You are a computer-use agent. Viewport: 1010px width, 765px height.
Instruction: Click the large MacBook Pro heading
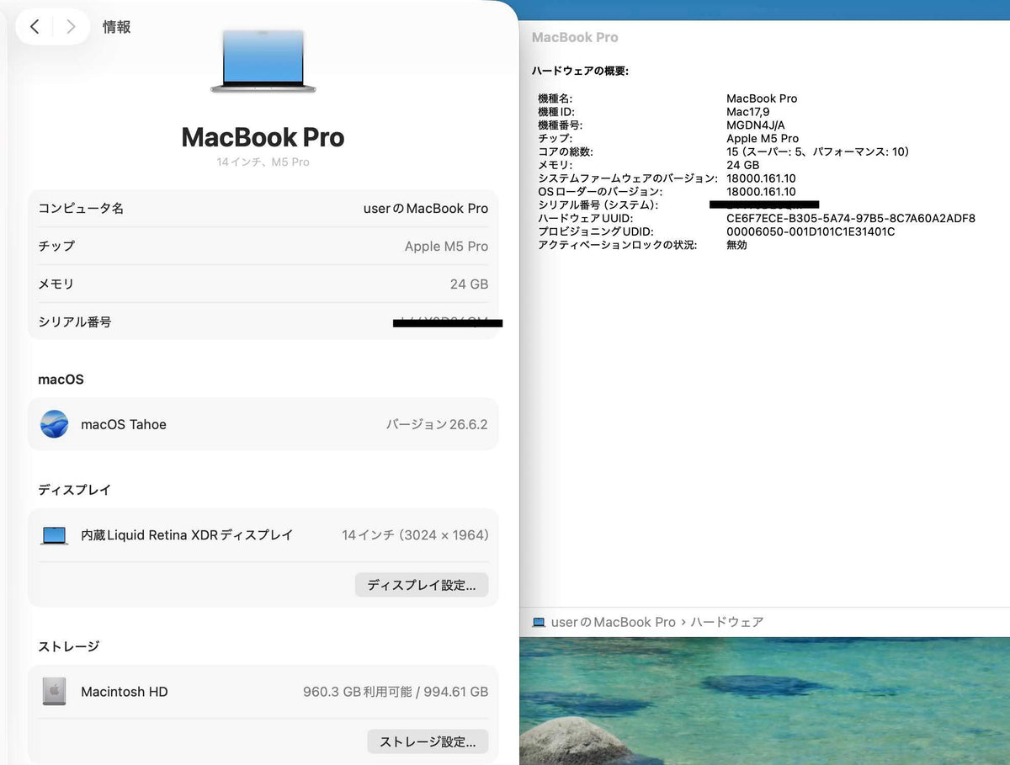click(x=263, y=137)
